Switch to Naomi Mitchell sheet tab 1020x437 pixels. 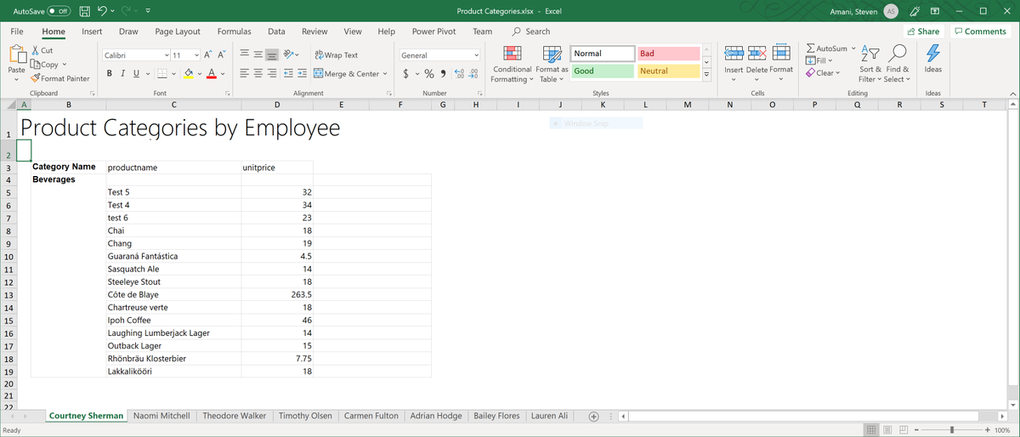[161, 416]
